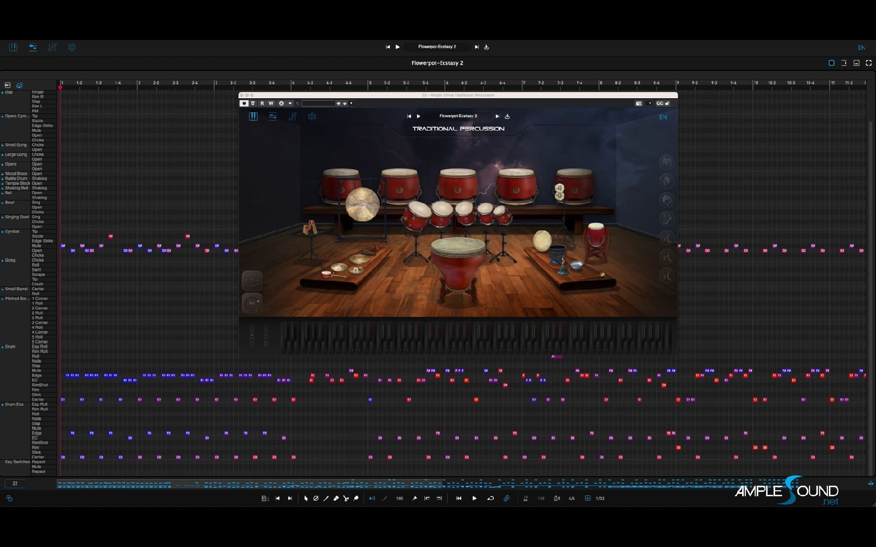Click the overlapping windows icon in the bottom-left corner
Screen dimensions: 876x547
(x=9, y=498)
